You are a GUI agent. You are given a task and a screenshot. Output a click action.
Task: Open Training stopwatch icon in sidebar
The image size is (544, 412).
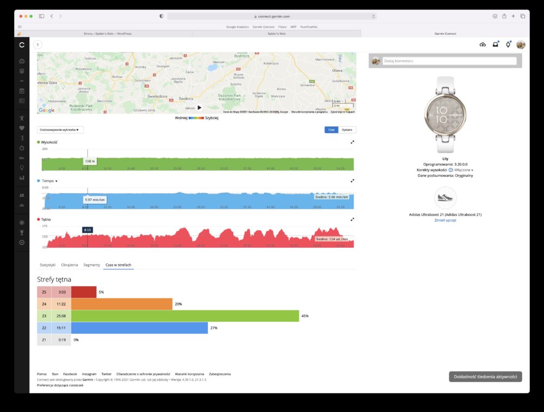(x=22, y=148)
